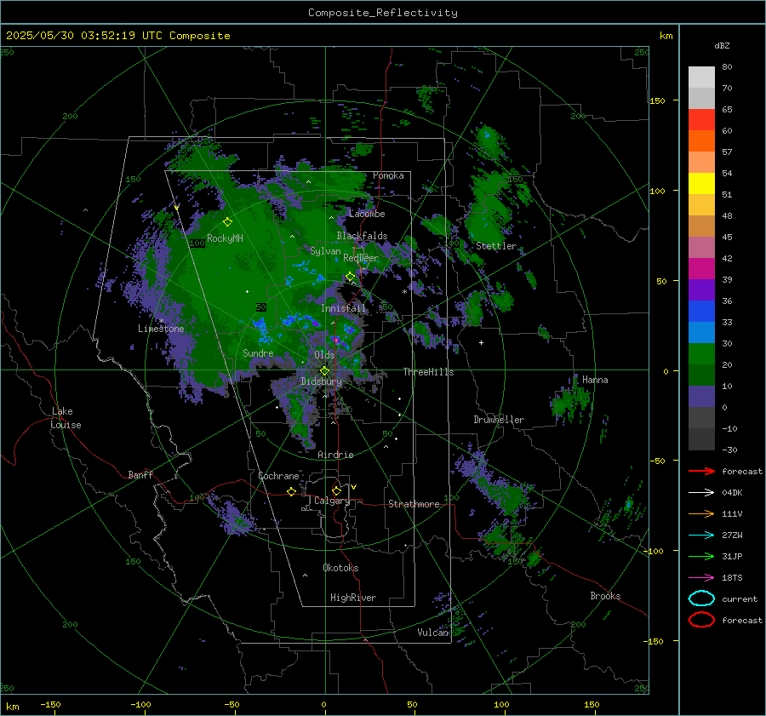Click the Sylvan label on the map
Image resolution: width=766 pixels, height=716 pixels.
(x=325, y=251)
